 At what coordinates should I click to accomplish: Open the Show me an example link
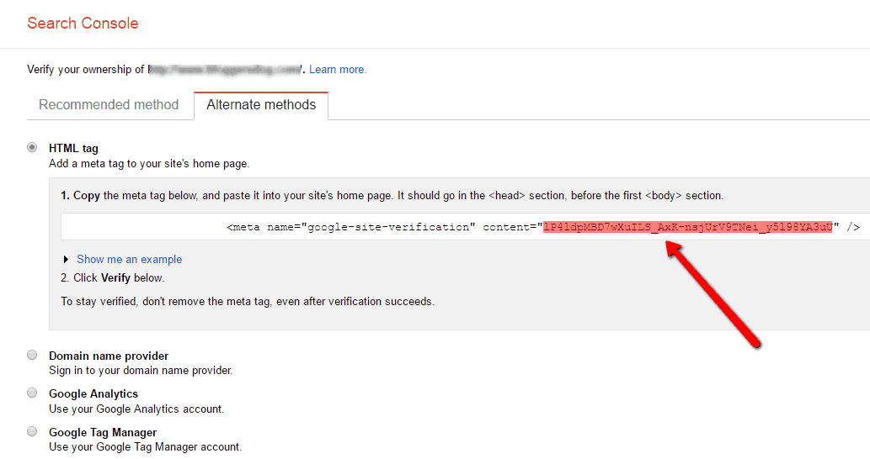point(130,259)
